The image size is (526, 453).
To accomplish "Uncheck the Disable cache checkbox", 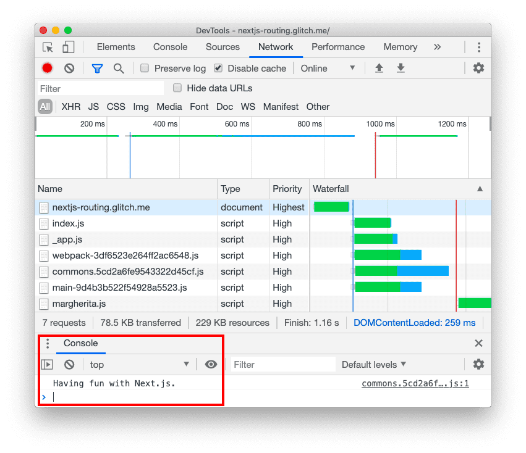I will tap(218, 68).
